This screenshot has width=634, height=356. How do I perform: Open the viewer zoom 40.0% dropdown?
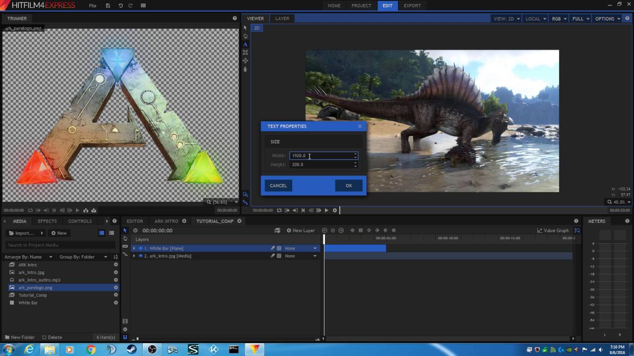coord(620,202)
